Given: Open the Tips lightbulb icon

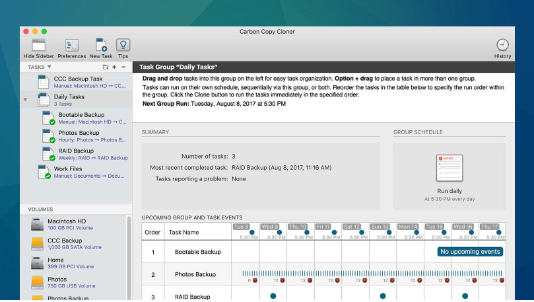Looking at the screenshot, I should click(123, 45).
